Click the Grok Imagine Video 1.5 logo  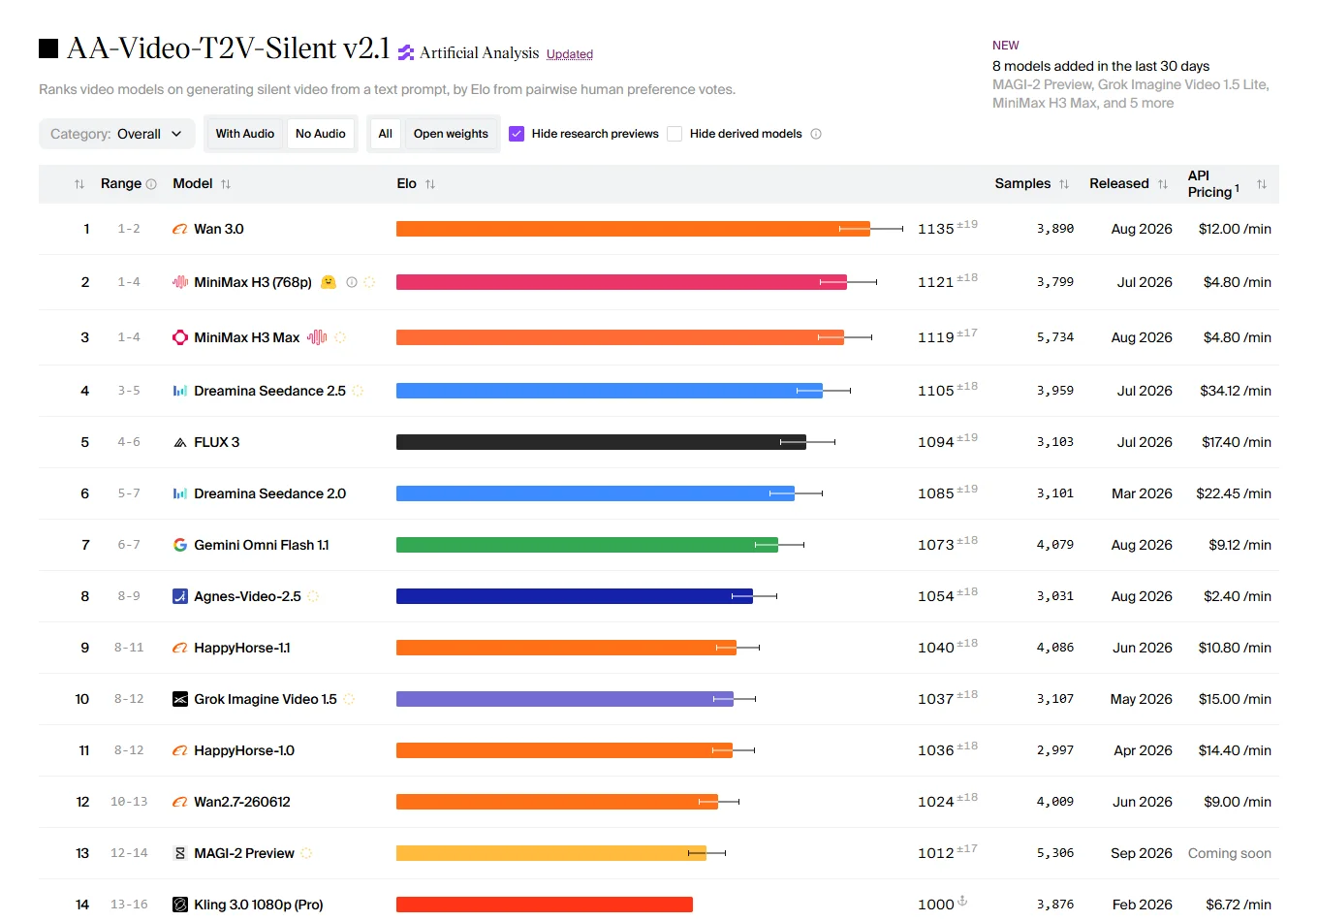pos(179,699)
